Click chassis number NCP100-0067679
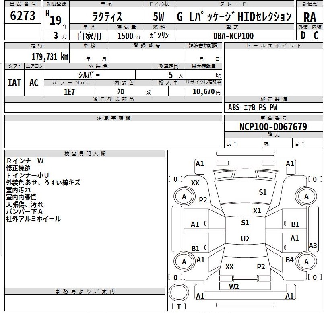324x313 pixels. pyautogui.click(x=273, y=126)
